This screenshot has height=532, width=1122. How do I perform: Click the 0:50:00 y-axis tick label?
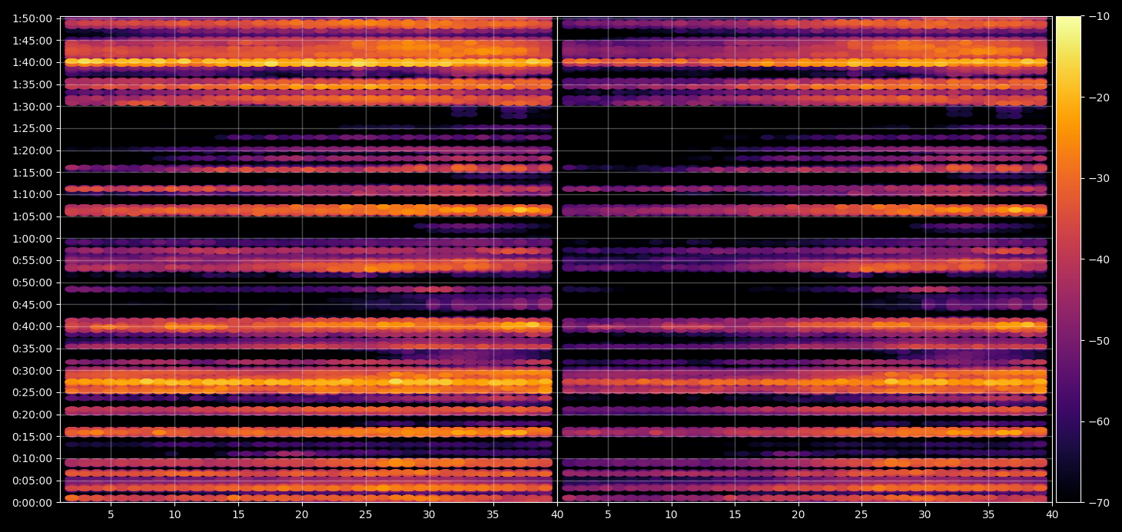tap(32, 283)
